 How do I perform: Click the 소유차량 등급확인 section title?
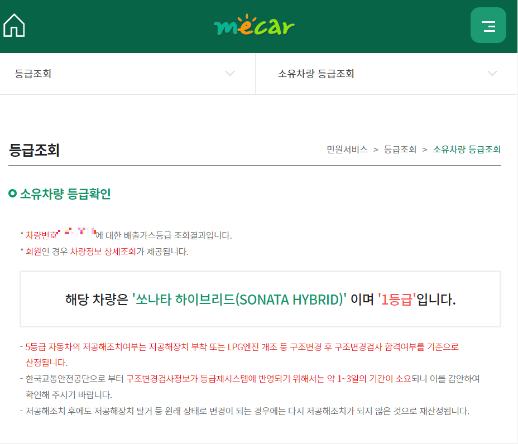tap(65, 194)
